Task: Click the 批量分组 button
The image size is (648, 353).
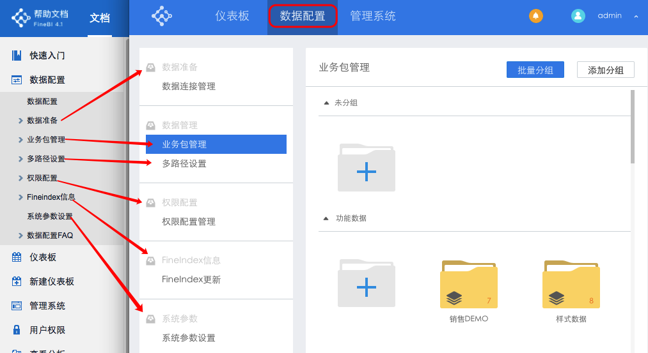Action: point(535,70)
